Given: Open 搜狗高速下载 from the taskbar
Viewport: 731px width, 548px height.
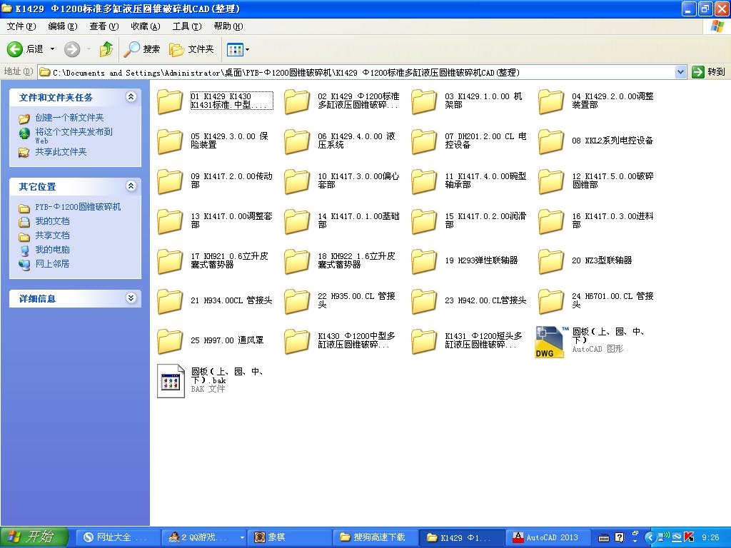Looking at the screenshot, I should point(374,537).
